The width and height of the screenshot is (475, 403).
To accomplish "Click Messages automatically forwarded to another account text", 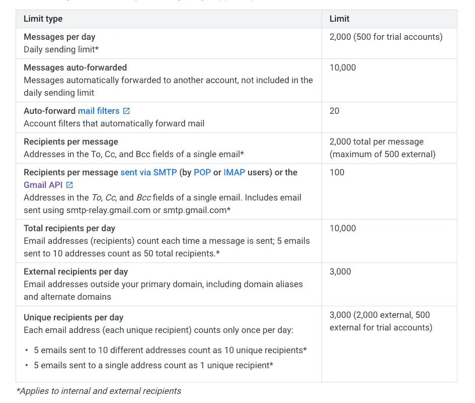I will click(168, 87).
